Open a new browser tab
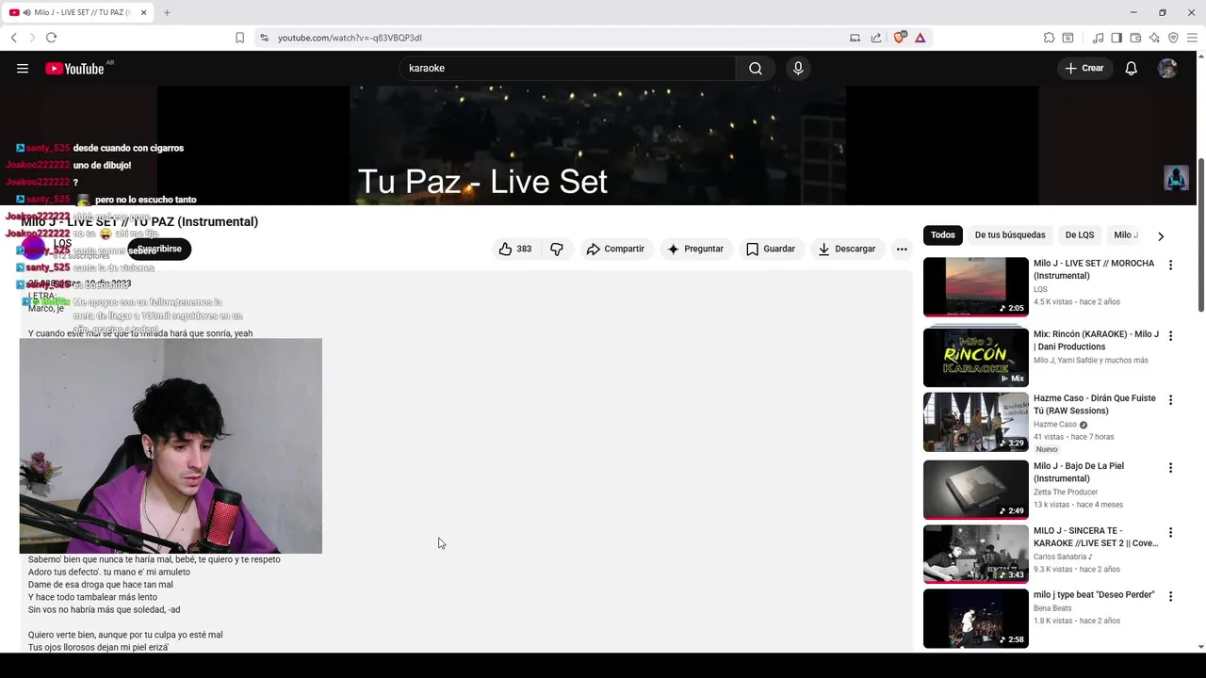The height and width of the screenshot is (678, 1206). point(167,12)
